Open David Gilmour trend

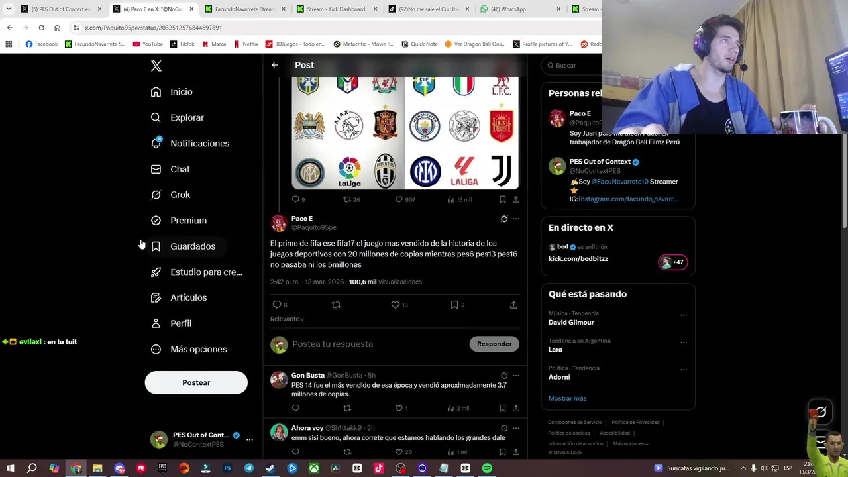tap(571, 322)
